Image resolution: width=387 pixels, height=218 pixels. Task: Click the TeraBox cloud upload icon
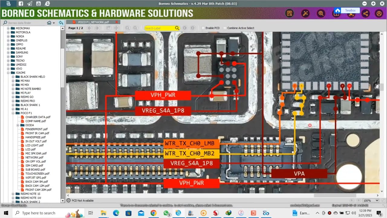tap(337, 11)
